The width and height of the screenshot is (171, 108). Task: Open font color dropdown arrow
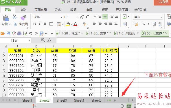click(79, 24)
